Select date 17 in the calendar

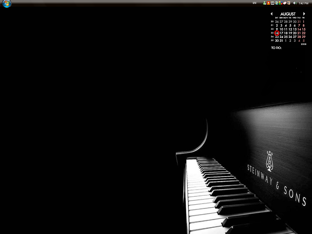[282, 33]
